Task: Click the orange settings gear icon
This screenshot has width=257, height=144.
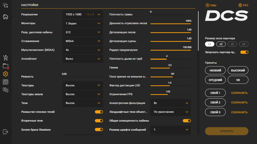Action: point(5,74)
